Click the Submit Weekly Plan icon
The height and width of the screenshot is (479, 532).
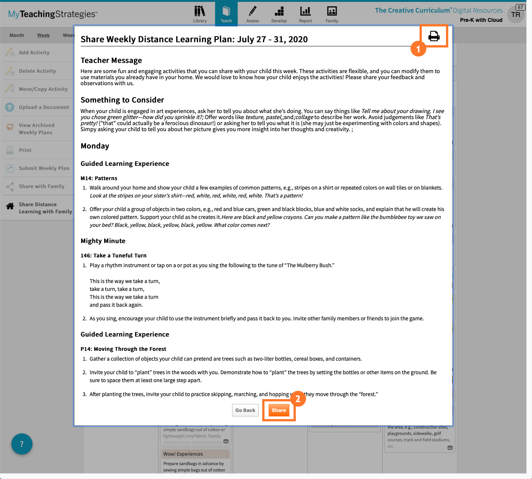[x=10, y=168]
